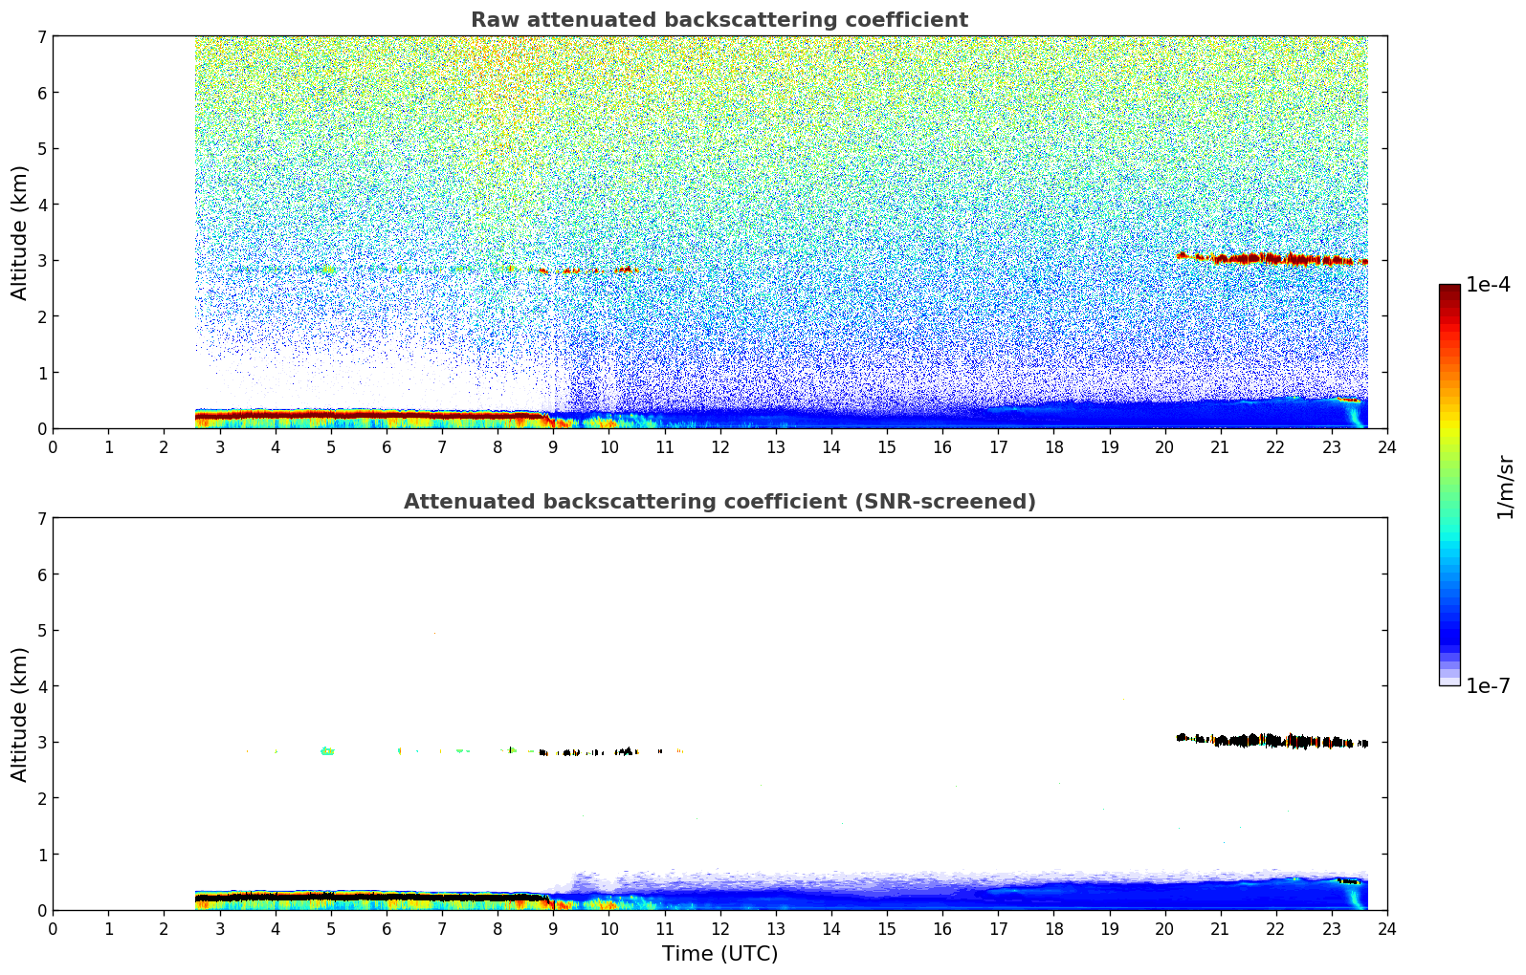Screen dimensions: 1526x975
Task: Click the 'Attenuated backscattering coefficient (SNR-screened)' title
Action: 719,502
